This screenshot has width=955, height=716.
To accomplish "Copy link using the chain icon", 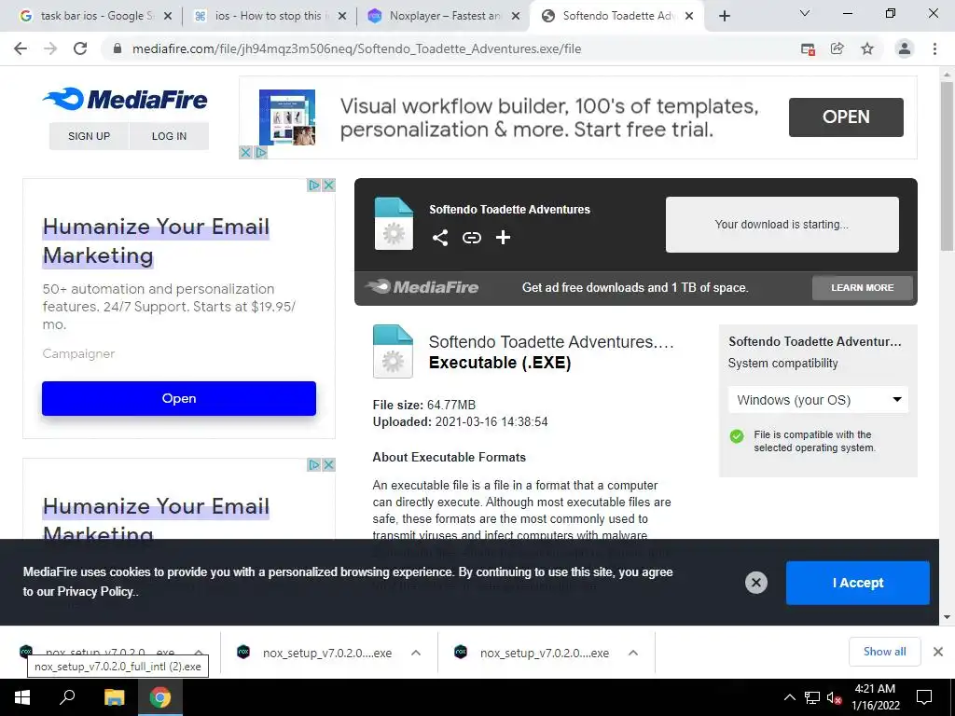I will 471,238.
